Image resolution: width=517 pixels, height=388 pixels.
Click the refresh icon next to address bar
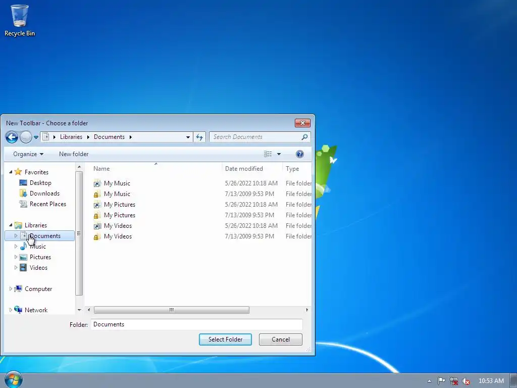(199, 137)
